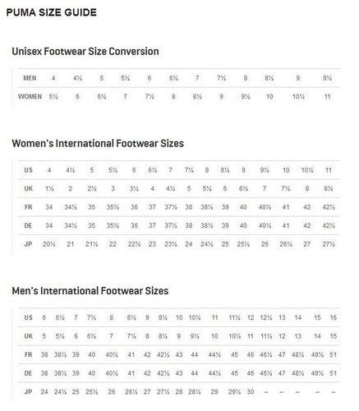The width and height of the screenshot is (359, 411).
Task: Click the PUMA SIZE GUIDE title
Action: tap(51, 12)
